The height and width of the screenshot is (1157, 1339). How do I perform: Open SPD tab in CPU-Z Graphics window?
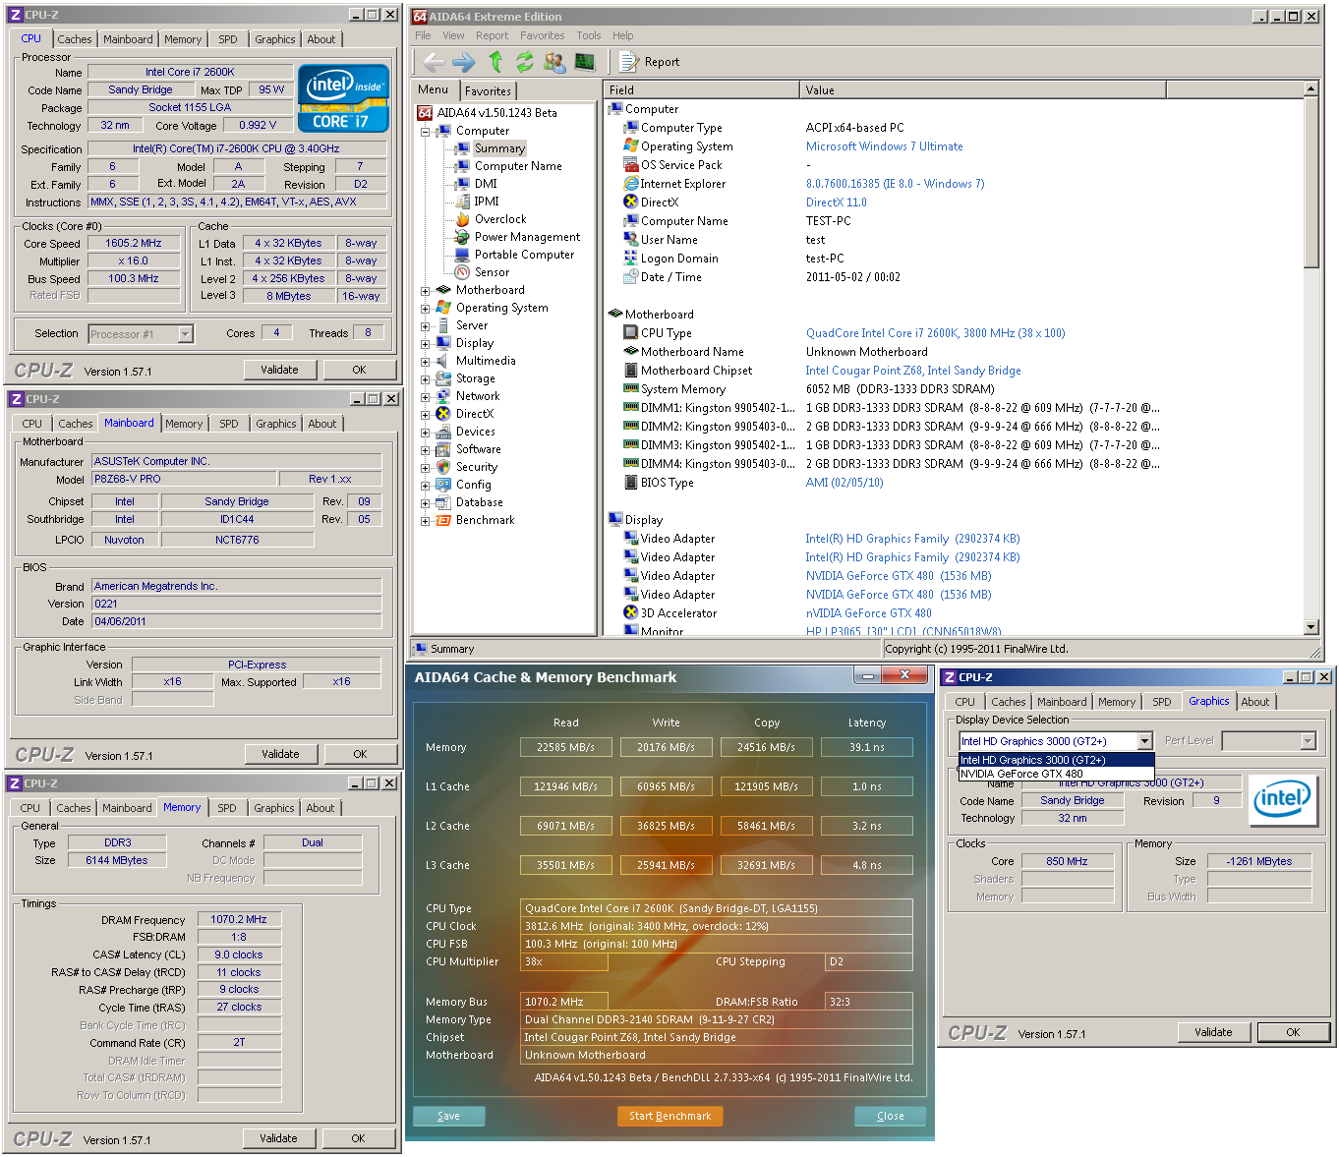[x=1162, y=702]
